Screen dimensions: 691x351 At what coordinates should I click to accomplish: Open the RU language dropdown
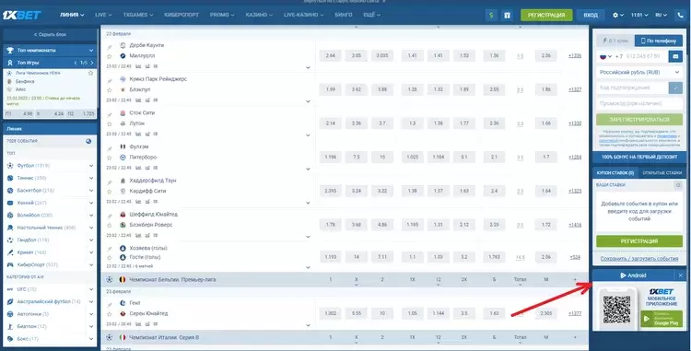point(661,15)
